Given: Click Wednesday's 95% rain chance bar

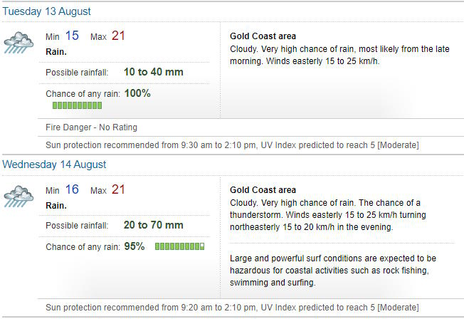Looking at the screenshot, I should tap(179, 246).
